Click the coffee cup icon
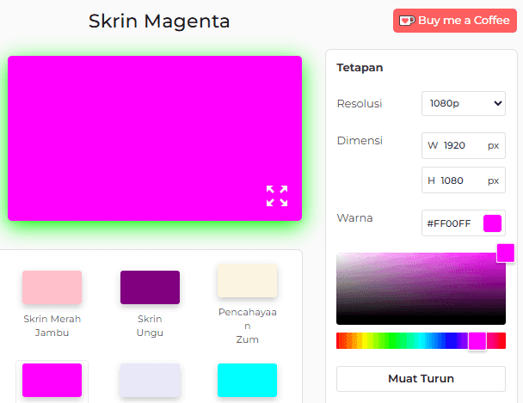 tap(406, 21)
